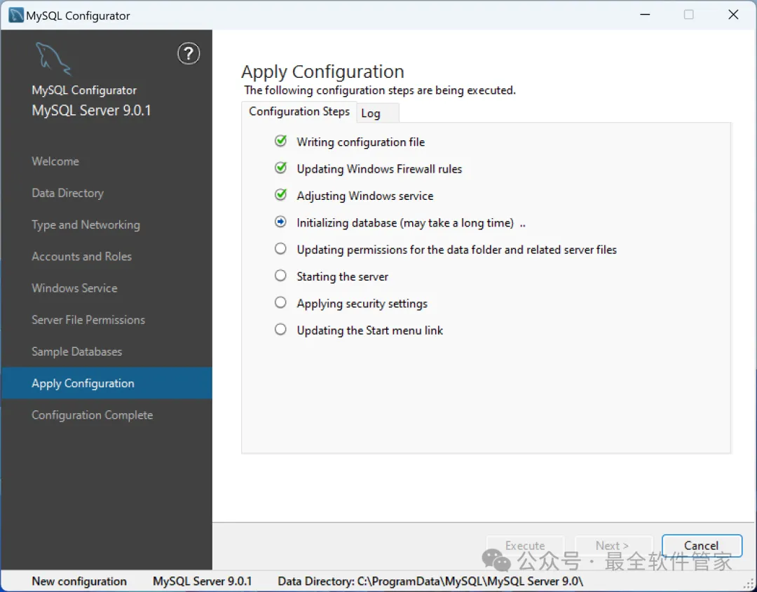Image resolution: width=757 pixels, height=592 pixels.
Task: Click 'Apply Configuration' page heading
Action: 322,72
